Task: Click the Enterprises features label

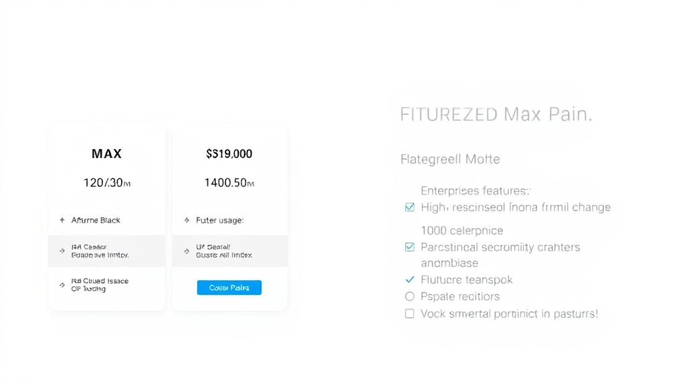Action: click(475, 190)
